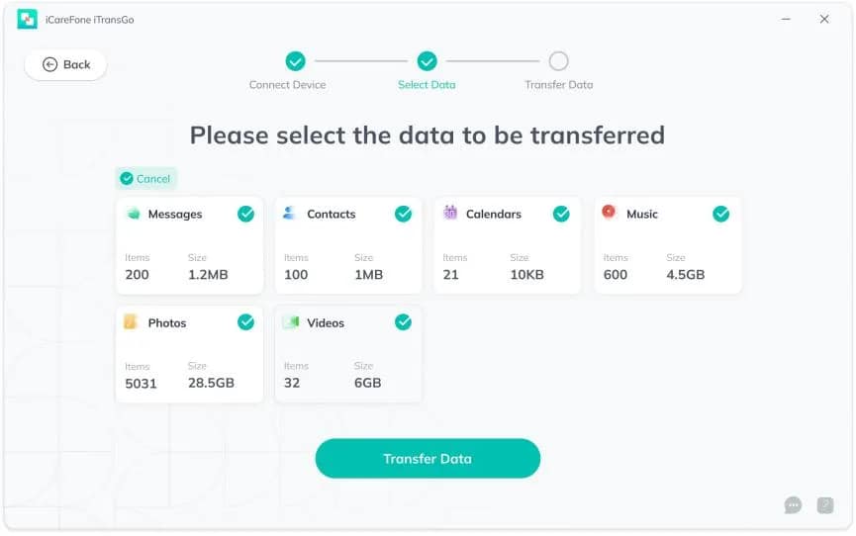The width and height of the screenshot is (856, 536).
Task: Click the Videos category icon
Action: coord(291,322)
